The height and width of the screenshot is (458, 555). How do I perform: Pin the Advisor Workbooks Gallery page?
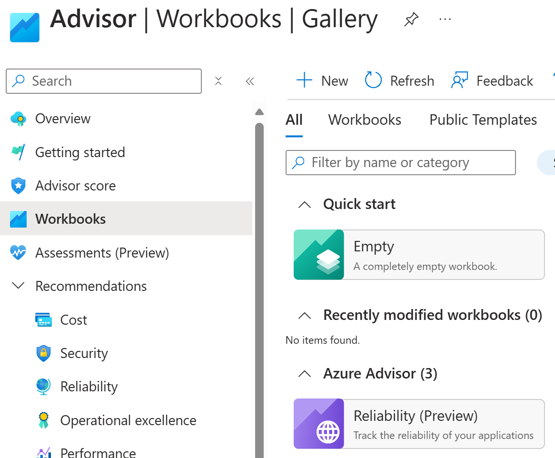click(411, 19)
